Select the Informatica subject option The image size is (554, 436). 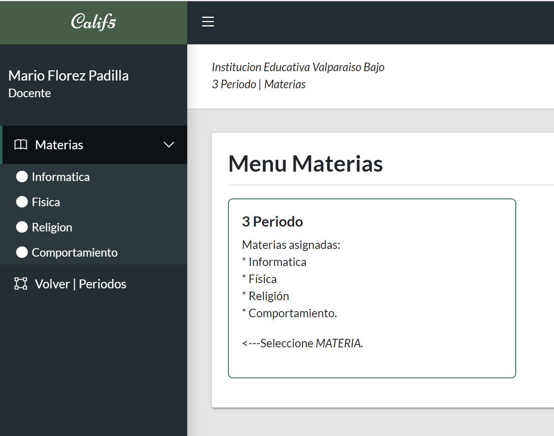pos(60,177)
